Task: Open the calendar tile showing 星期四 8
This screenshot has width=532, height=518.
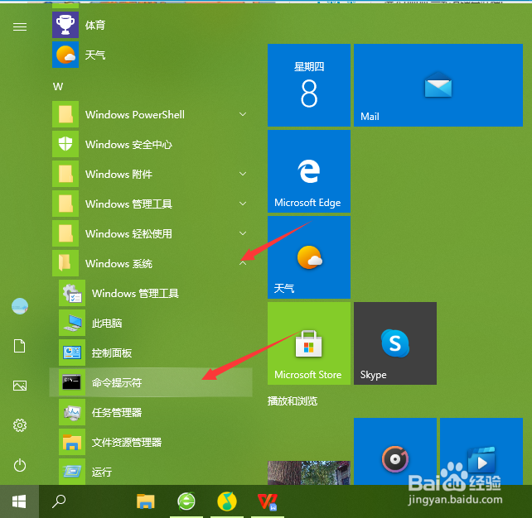Action: click(309, 85)
